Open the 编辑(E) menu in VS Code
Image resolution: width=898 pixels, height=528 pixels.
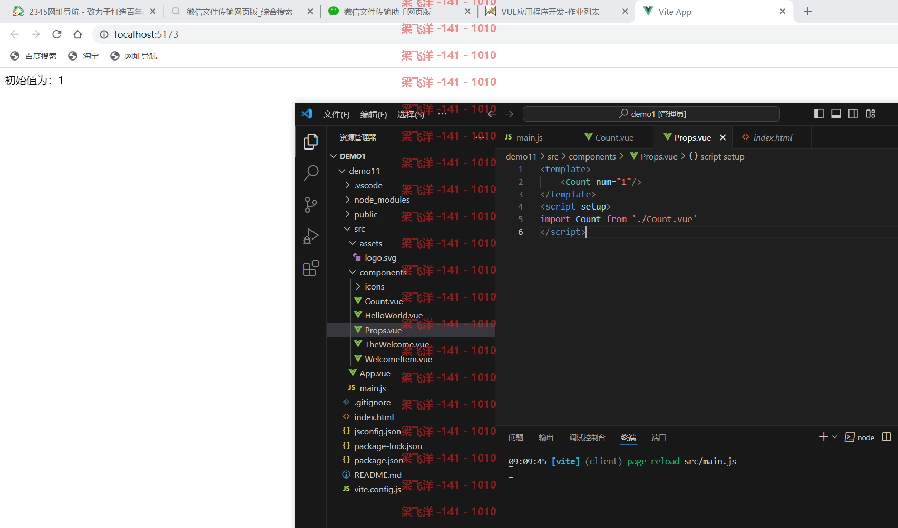coord(374,114)
